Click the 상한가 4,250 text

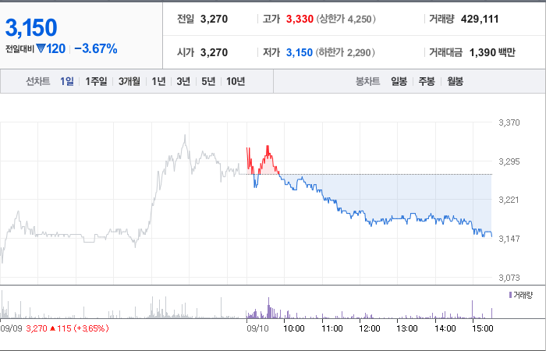point(346,19)
